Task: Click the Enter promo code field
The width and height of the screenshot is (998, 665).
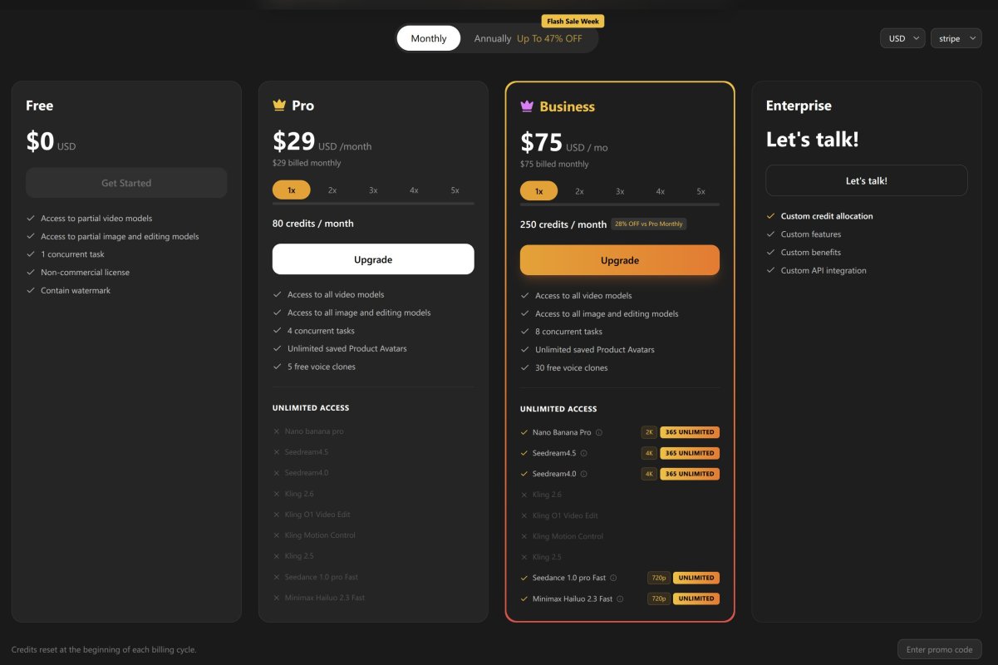Action: click(x=939, y=649)
